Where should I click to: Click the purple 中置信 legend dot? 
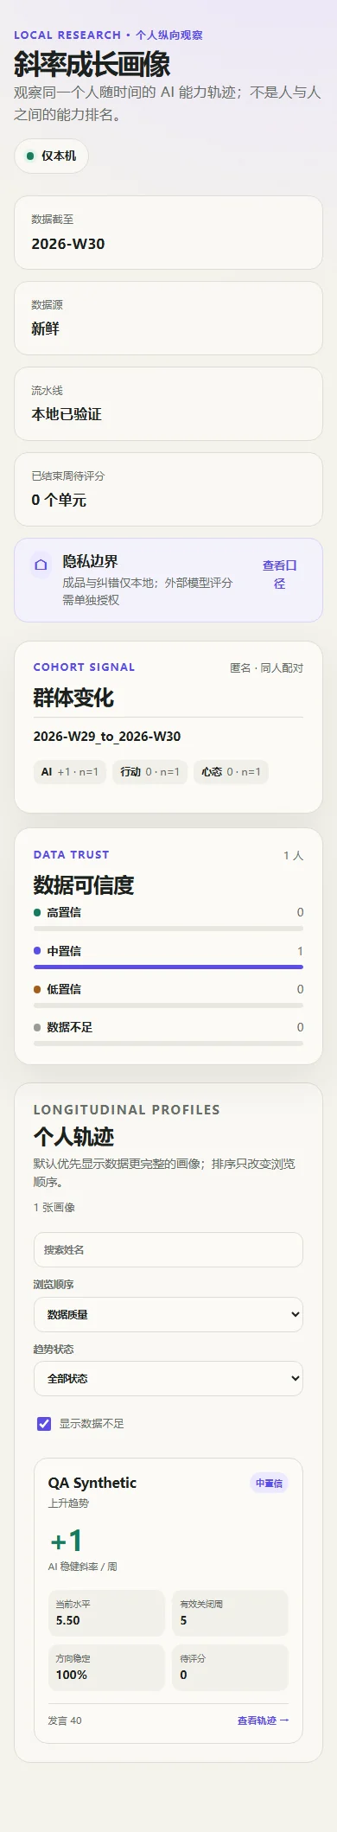pos(37,950)
